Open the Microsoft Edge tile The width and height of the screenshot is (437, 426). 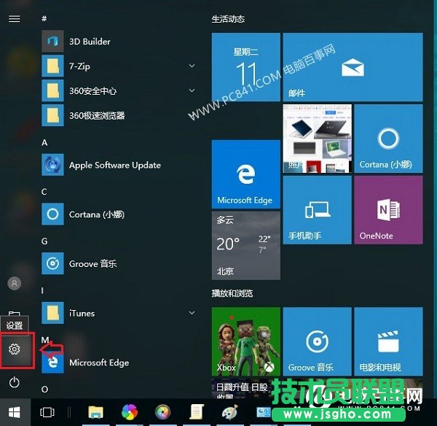[x=246, y=174]
